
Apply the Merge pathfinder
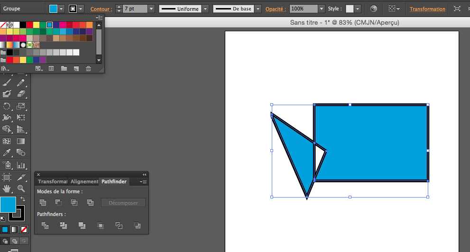[x=82, y=225]
